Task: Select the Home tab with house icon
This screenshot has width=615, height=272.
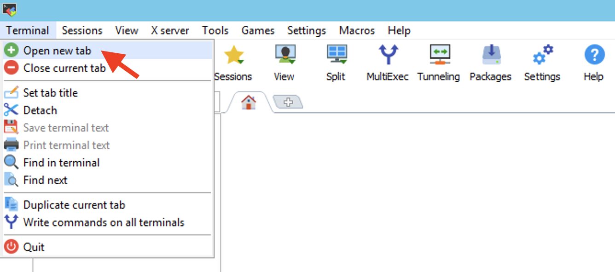Action: point(249,102)
